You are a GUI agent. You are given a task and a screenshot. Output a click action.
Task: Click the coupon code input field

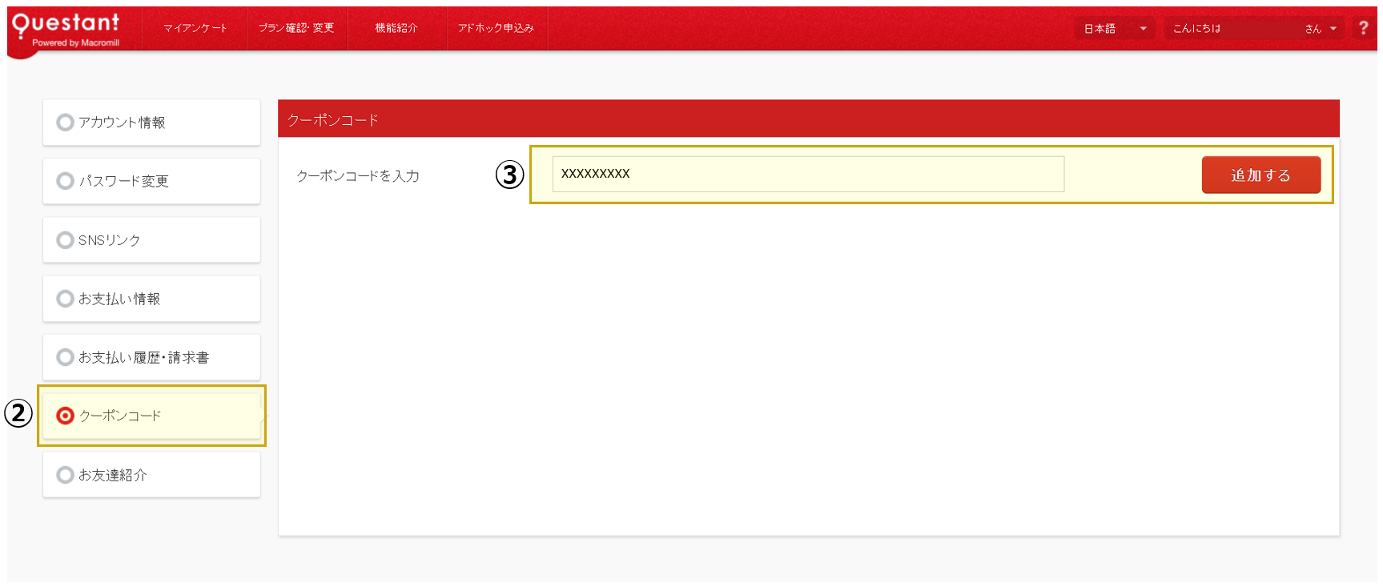point(807,175)
